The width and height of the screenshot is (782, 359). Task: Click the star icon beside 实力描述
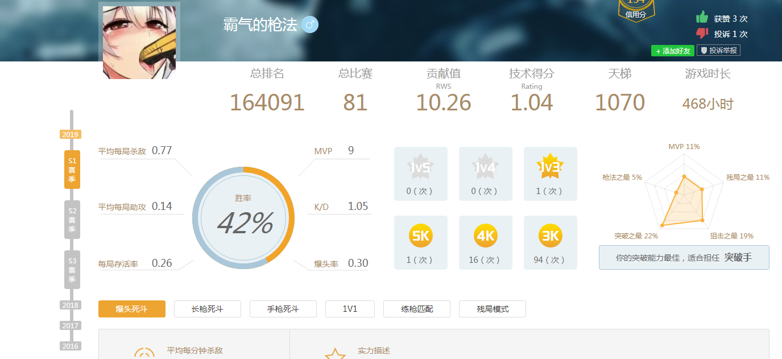pos(335,354)
